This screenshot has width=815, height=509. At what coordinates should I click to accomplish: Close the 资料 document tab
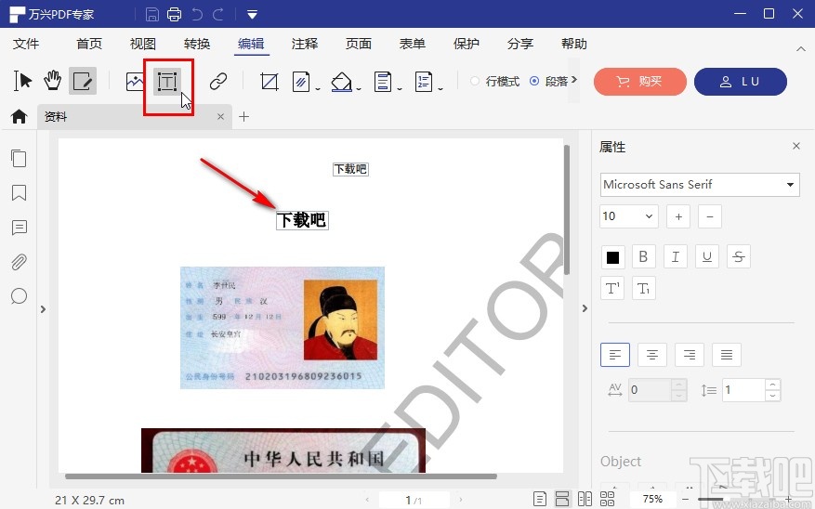click(220, 116)
